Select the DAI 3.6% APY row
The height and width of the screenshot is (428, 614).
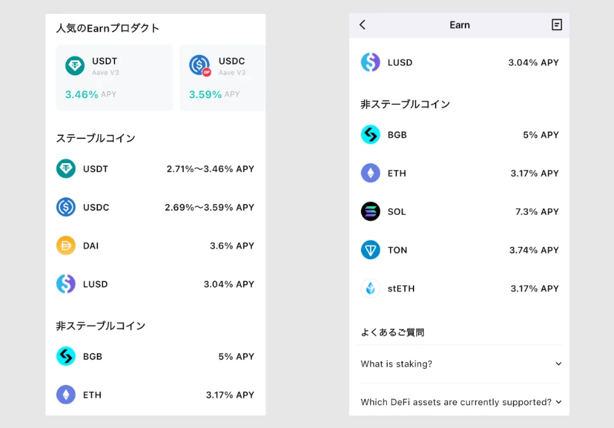click(155, 246)
